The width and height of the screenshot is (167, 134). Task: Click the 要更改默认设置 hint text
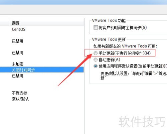pyautogui.click(x=134, y=75)
